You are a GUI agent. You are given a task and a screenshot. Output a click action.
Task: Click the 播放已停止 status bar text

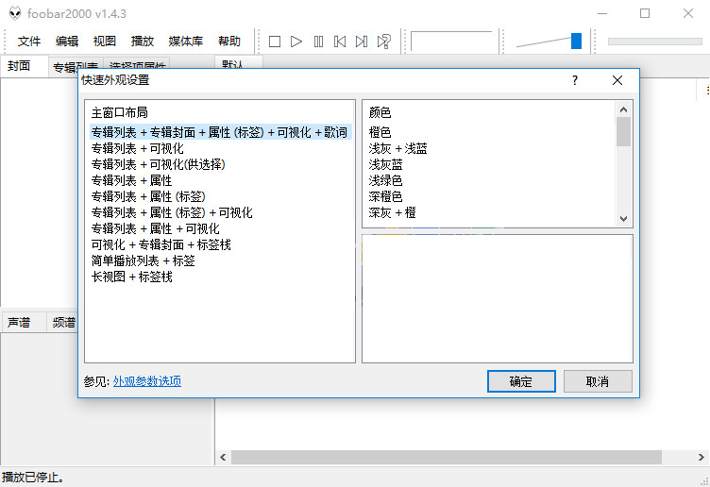(33, 477)
